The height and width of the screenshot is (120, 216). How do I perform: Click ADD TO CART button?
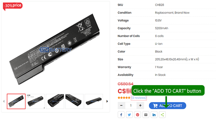[168, 106]
